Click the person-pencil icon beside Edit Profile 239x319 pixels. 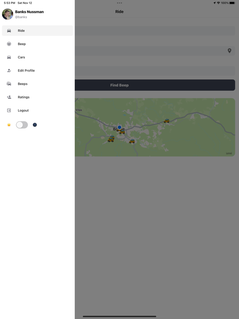click(9, 71)
